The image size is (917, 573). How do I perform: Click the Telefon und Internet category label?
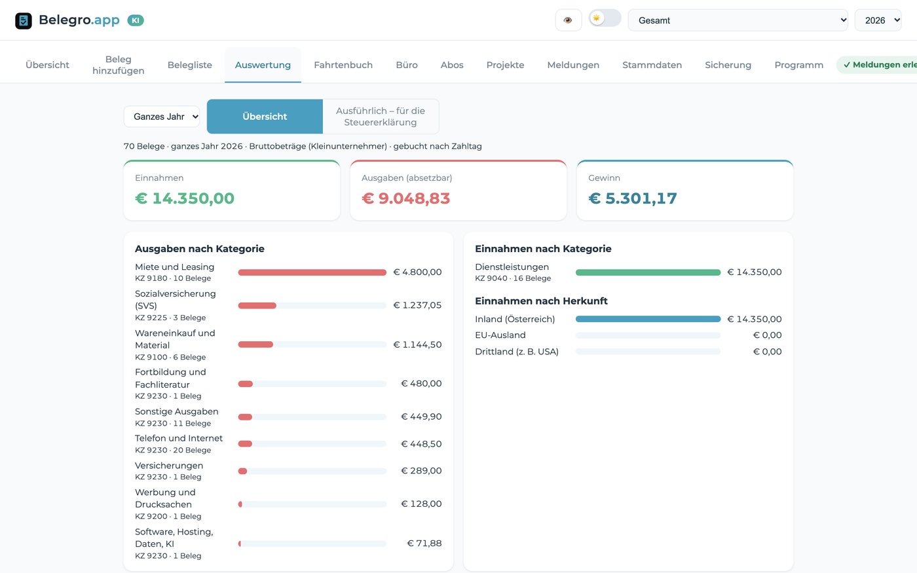[x=179, y=438]
